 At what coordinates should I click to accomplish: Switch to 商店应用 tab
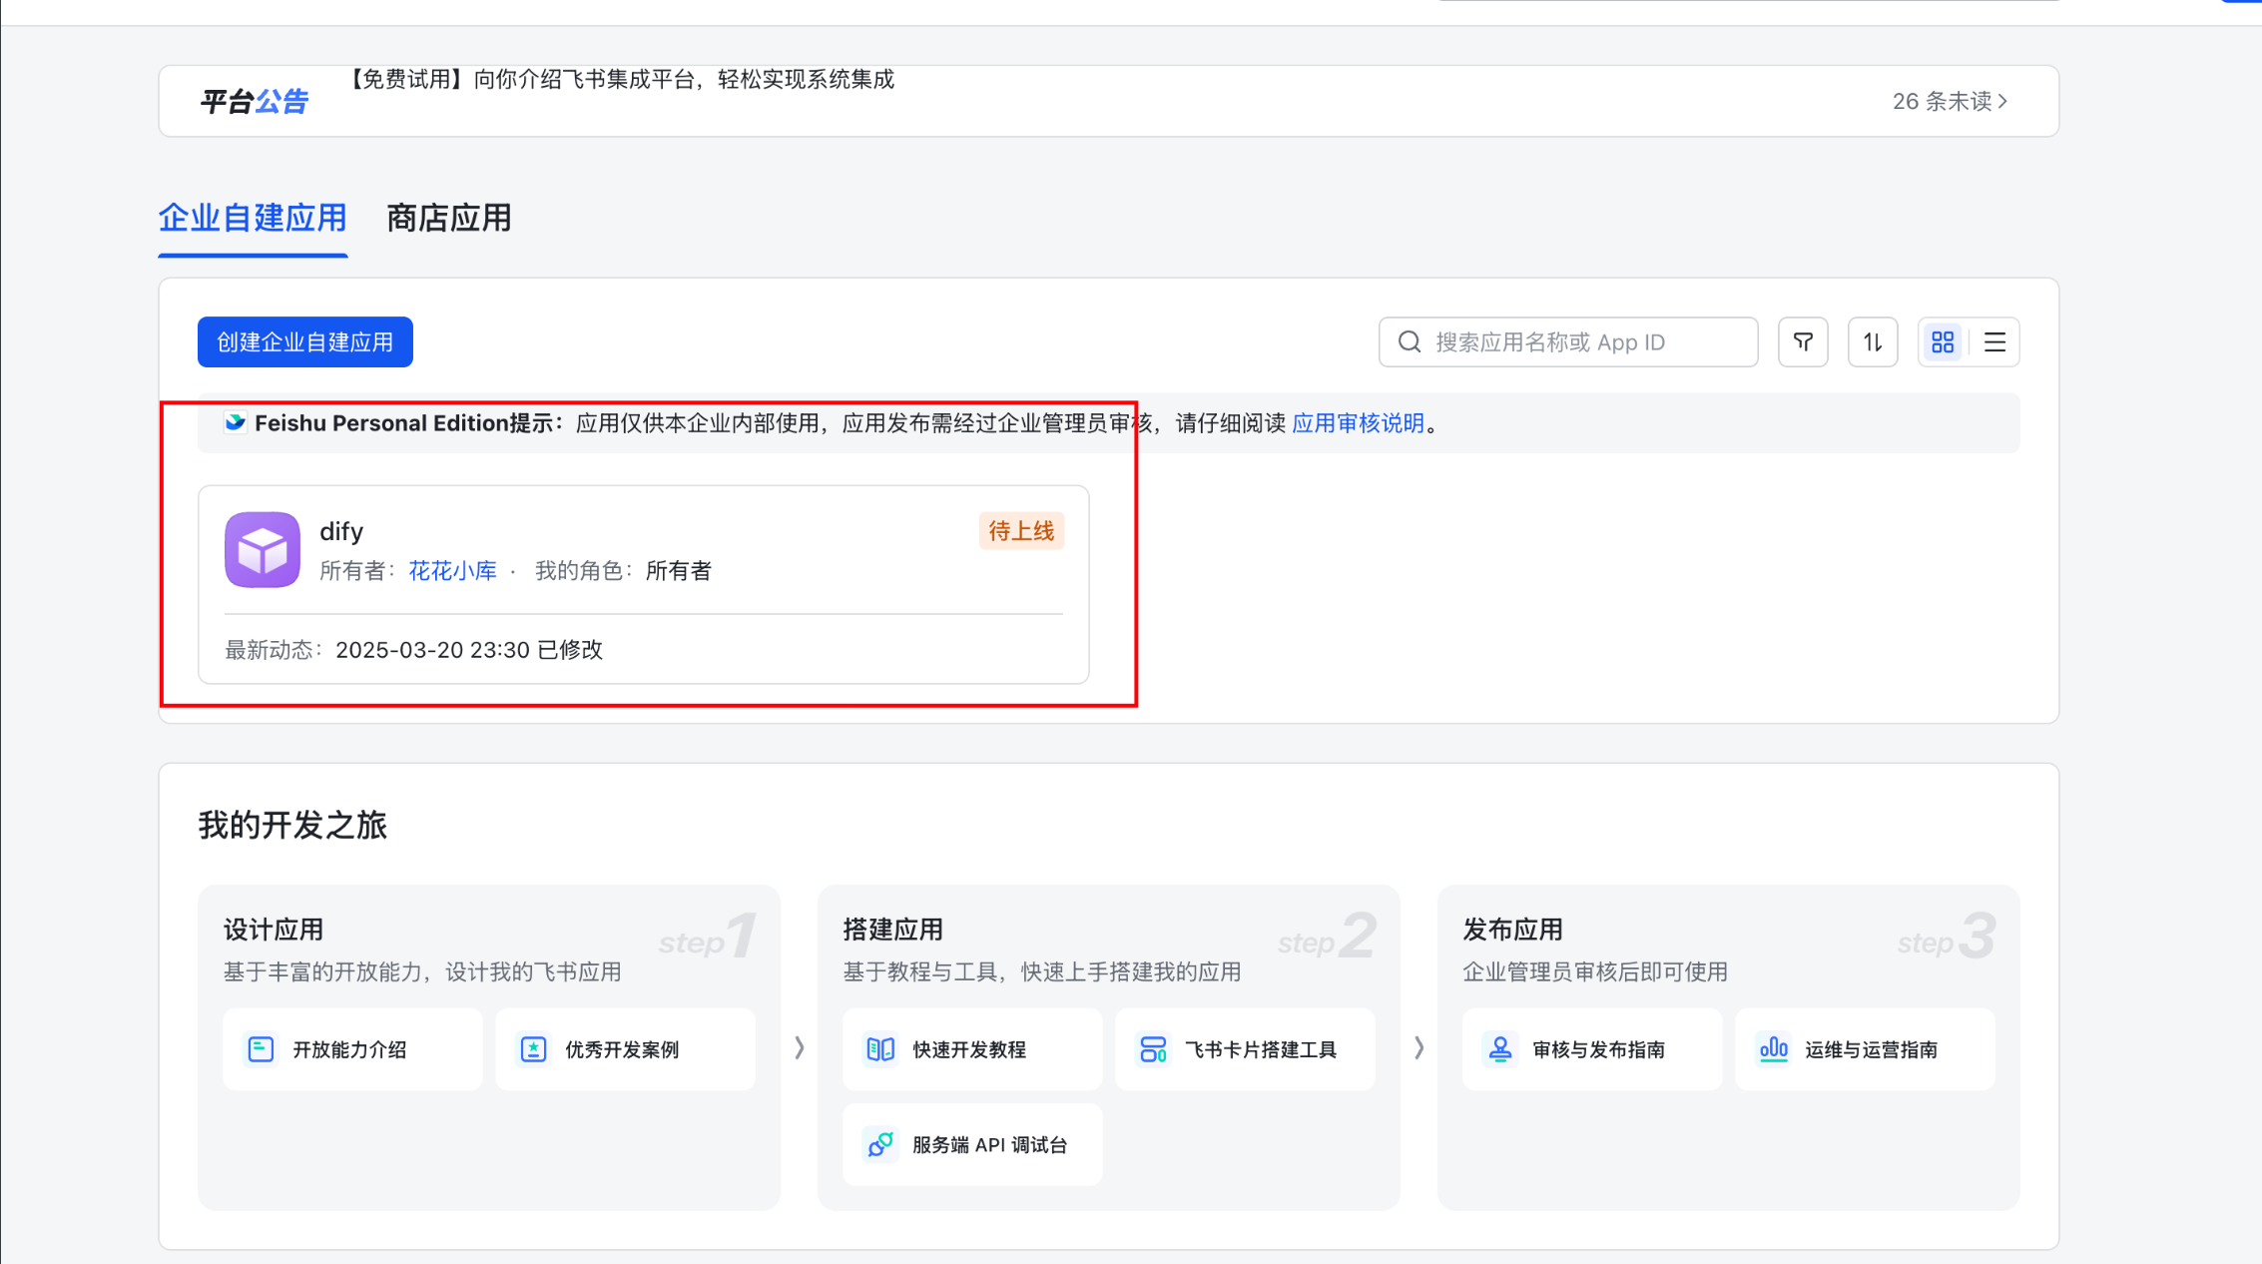coord(448,218)
